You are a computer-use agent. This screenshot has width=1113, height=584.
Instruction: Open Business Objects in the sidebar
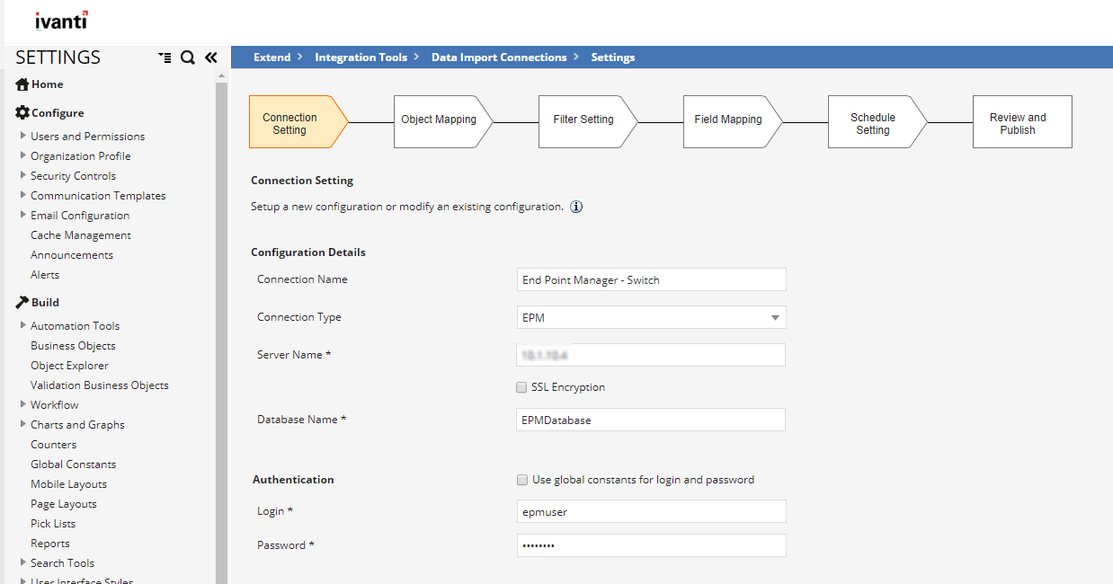[x=73, y=346]
